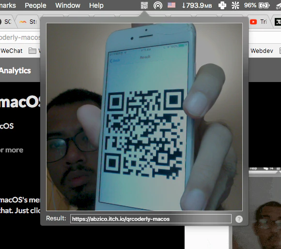Switch to the Str browser tab
Screen dimensions: 281x249
[29, 22]
